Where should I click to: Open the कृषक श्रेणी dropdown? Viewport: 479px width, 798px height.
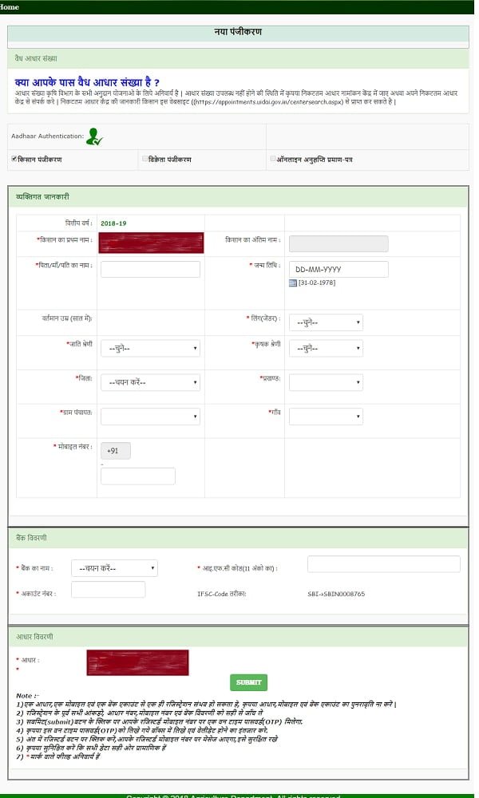326,348
